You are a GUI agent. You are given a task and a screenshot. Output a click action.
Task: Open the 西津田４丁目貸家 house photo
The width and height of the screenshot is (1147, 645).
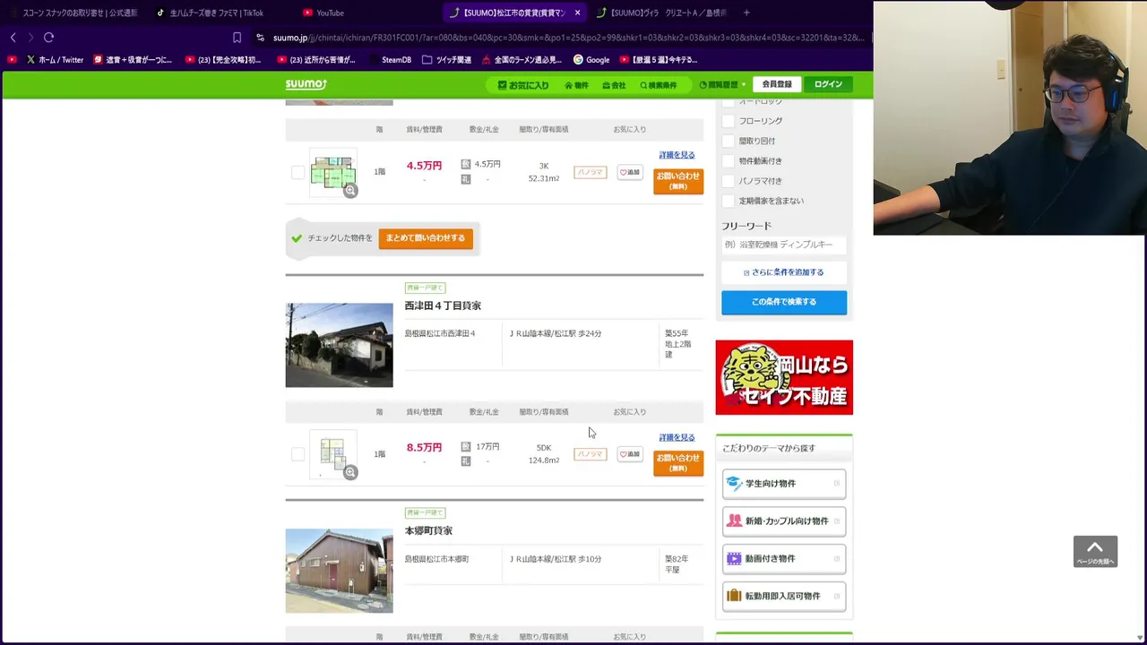tap(339, 345)
